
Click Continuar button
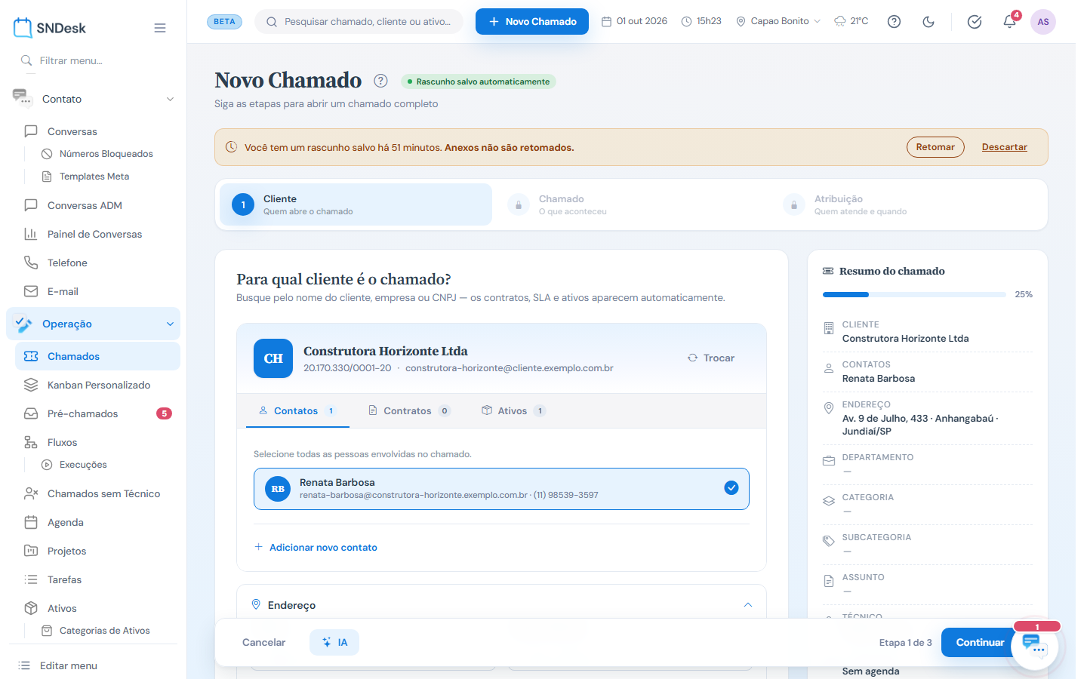[x=980, y=643]
